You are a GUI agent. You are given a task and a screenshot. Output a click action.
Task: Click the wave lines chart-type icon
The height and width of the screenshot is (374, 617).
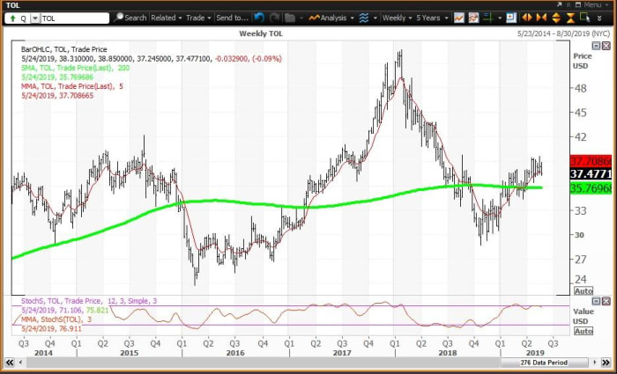pyautogui.click(x=364, y=18)
